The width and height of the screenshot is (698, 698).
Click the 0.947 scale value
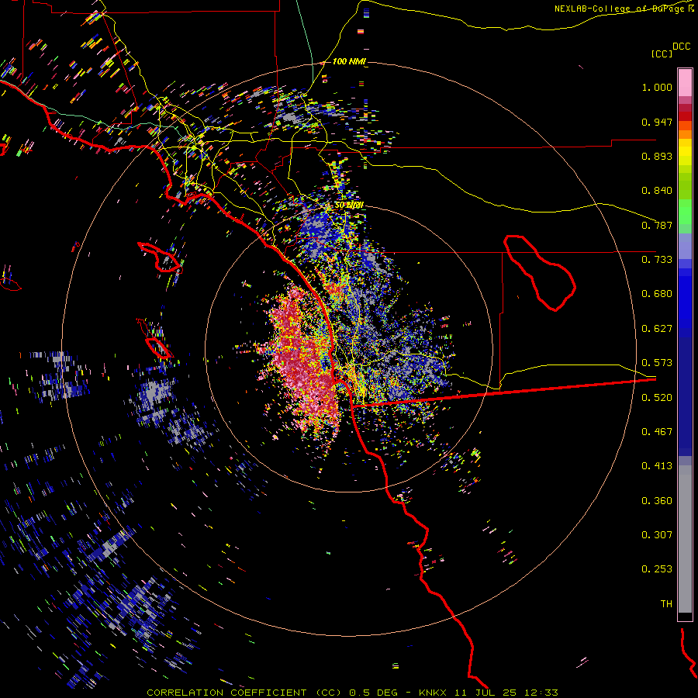point(657,122)
